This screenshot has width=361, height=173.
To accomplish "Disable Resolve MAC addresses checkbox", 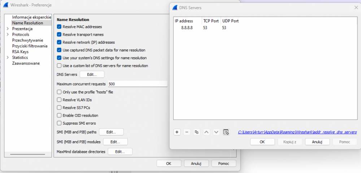I will point(59,27).
